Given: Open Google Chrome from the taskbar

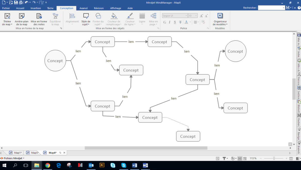Looking at the screenshot, I should [x=48, y=165].
